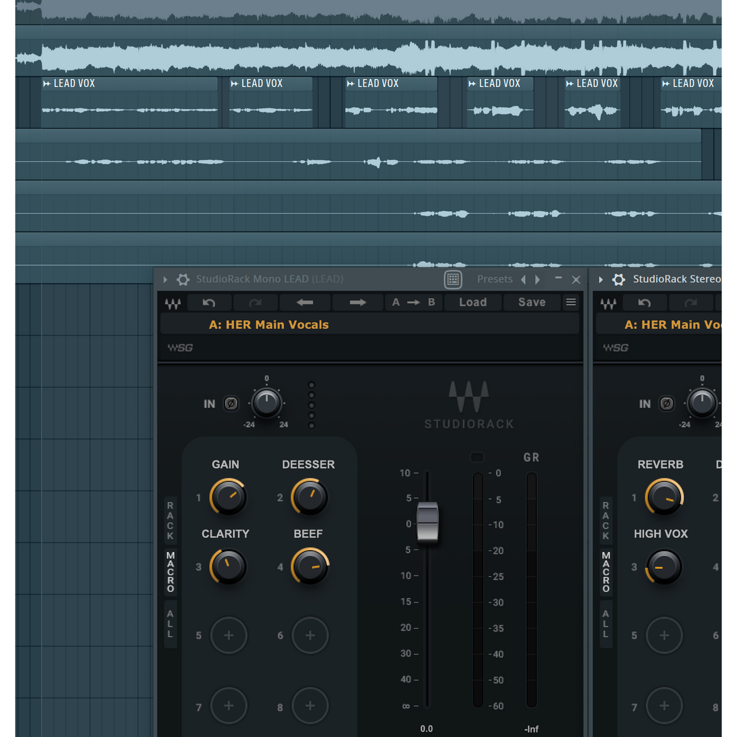Click the WSG logo in StudioRack Stereo
The width and height of the screenshot is (737, 737).
tap(615, 348)
